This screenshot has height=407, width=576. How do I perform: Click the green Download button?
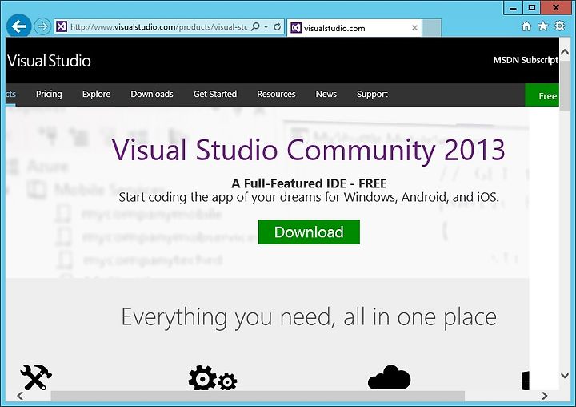pos(309,232)
